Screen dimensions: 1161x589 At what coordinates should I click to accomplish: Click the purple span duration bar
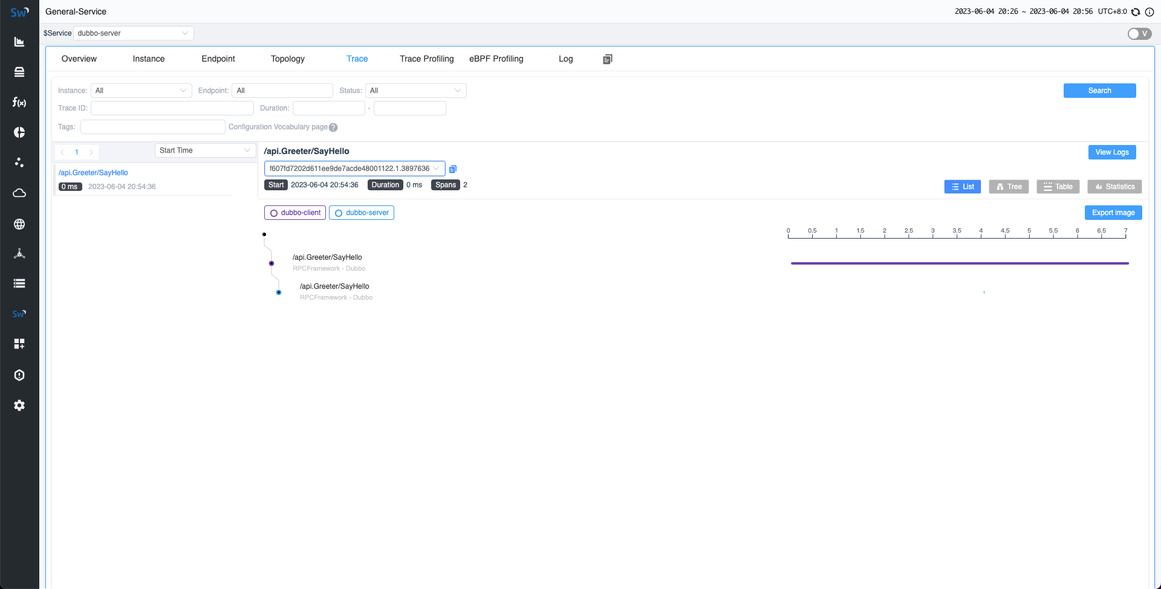pyautogui.click(x=959, y=263)
